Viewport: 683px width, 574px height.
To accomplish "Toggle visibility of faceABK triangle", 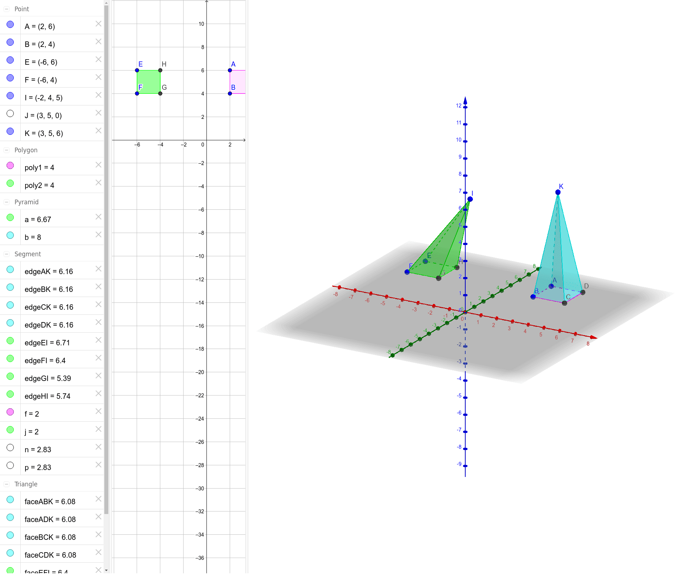I will 10,499.
